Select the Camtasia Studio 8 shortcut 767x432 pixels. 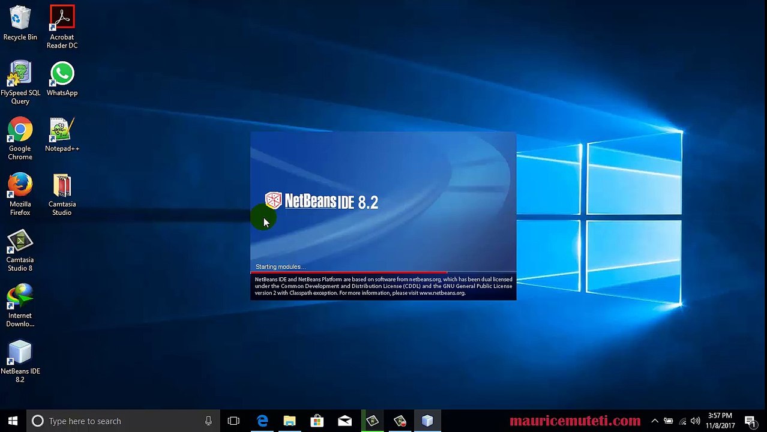20,250
